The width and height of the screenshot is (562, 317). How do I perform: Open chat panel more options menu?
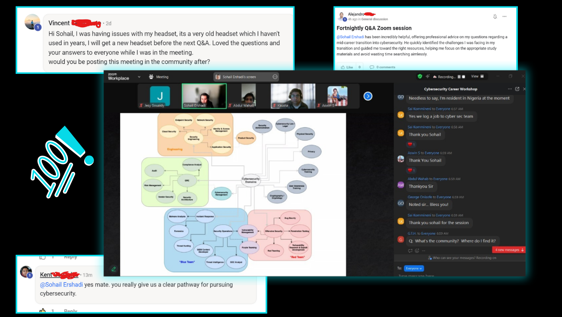point(510,89)
